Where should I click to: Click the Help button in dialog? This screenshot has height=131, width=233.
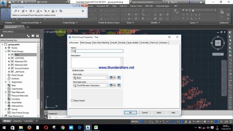point(173,112)
